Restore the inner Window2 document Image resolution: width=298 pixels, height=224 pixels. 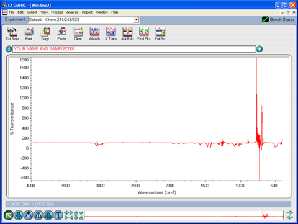click(x=288, y=12)
